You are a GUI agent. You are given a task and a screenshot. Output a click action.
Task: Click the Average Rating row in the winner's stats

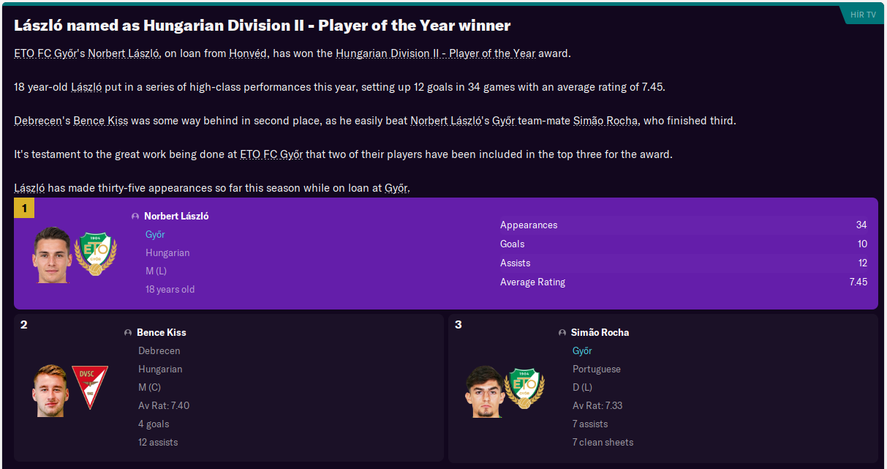(532, 282)
